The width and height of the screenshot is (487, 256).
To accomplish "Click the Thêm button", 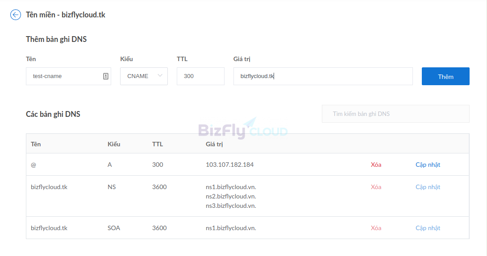I will point(445,76).
